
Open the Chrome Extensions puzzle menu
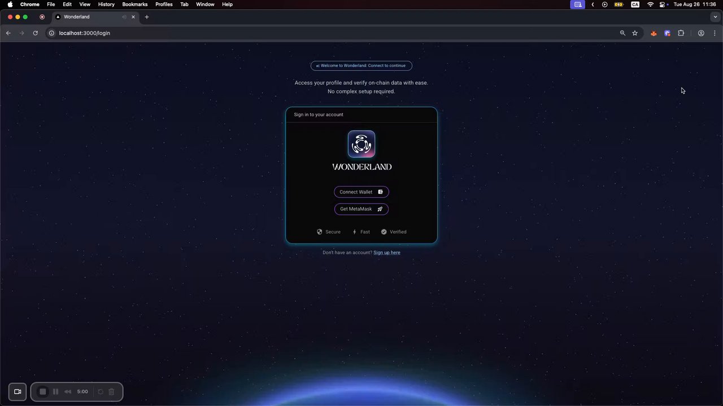click(681, 33)
